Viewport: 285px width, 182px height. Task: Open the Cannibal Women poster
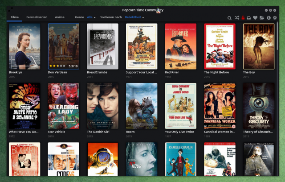tap(220, 106)
